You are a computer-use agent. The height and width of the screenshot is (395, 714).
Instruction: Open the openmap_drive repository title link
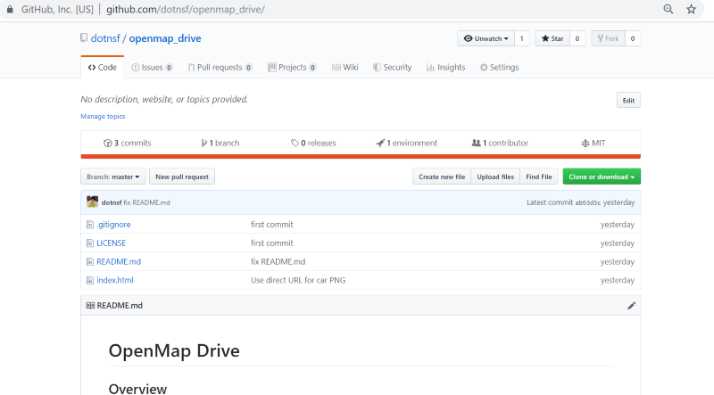(165, 38)
